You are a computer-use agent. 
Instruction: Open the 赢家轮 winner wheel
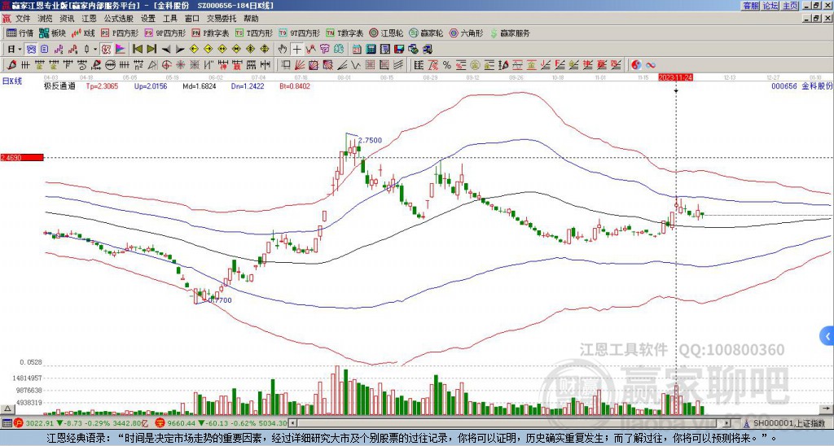tap(426, 33)
